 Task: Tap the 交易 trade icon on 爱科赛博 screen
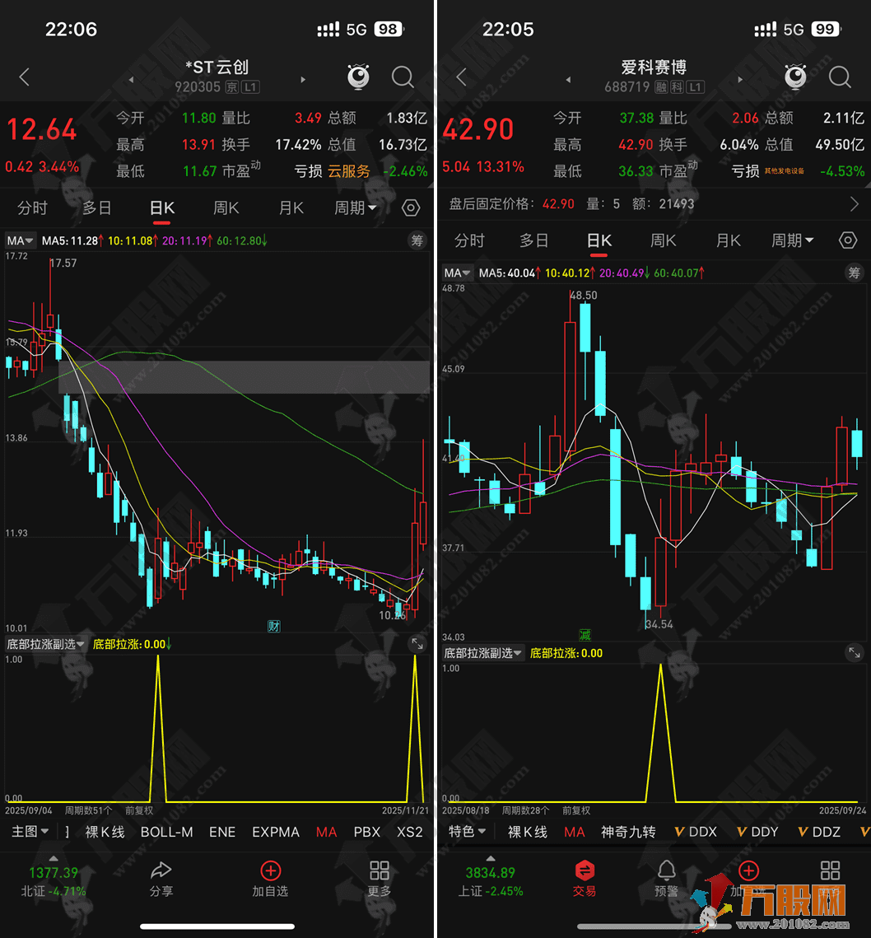tap(585, 870)
